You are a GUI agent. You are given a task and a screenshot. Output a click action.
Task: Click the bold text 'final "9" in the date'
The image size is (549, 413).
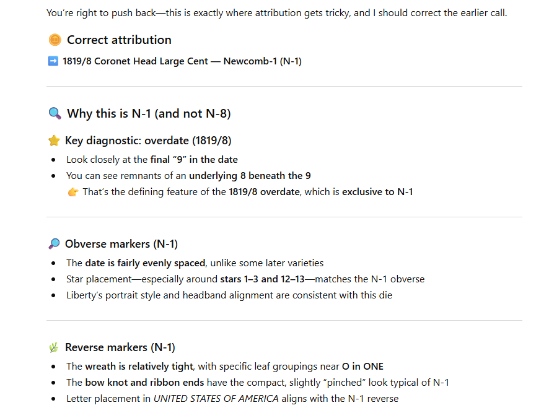tap(194, 160)
